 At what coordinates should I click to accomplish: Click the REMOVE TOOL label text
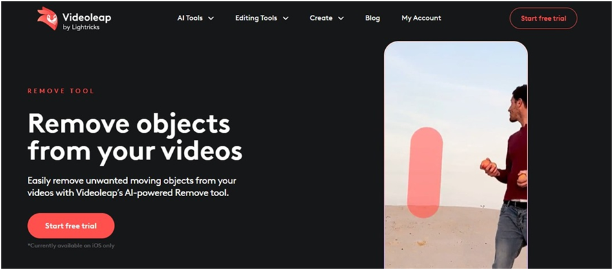pyautogui.click(x=61, y=91)
